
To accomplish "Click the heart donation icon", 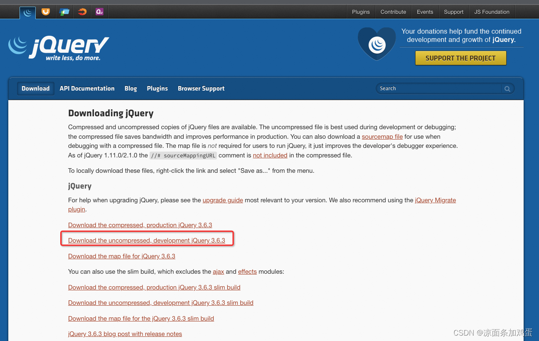I will (x=377, y=44).
